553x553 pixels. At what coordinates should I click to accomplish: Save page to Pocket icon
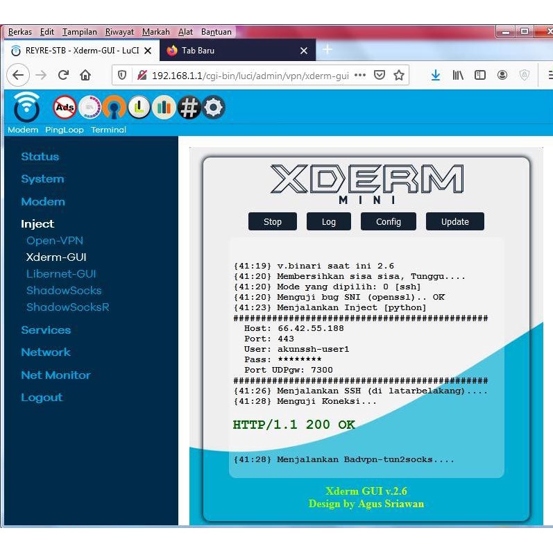click(x=379, y=75)
